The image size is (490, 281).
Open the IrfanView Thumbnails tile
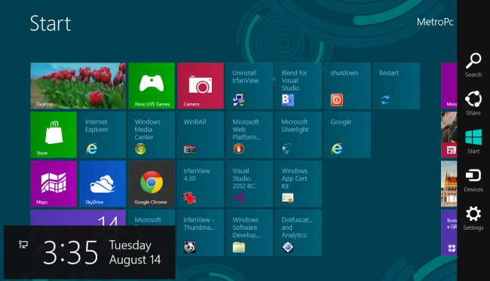click(201, 233)
